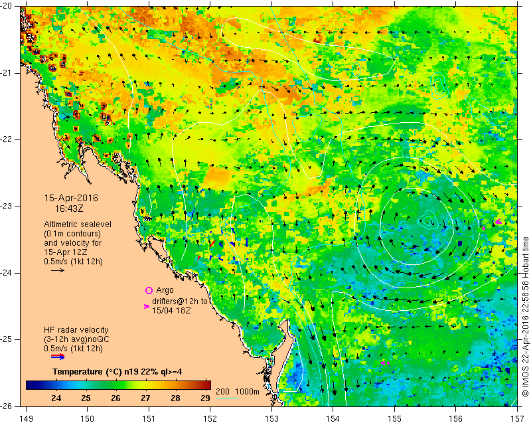531x425 pixels.
Task: Click the 200 1000m depth label
Action: (238, 392)
